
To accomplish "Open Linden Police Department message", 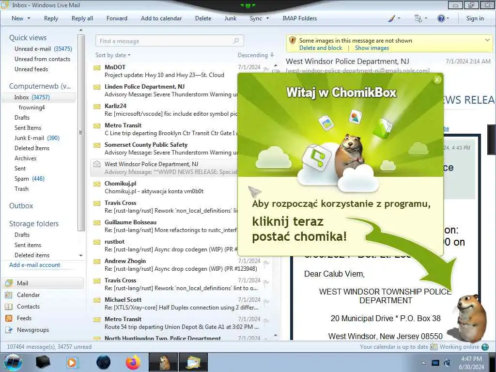I will tap(165, 91).
